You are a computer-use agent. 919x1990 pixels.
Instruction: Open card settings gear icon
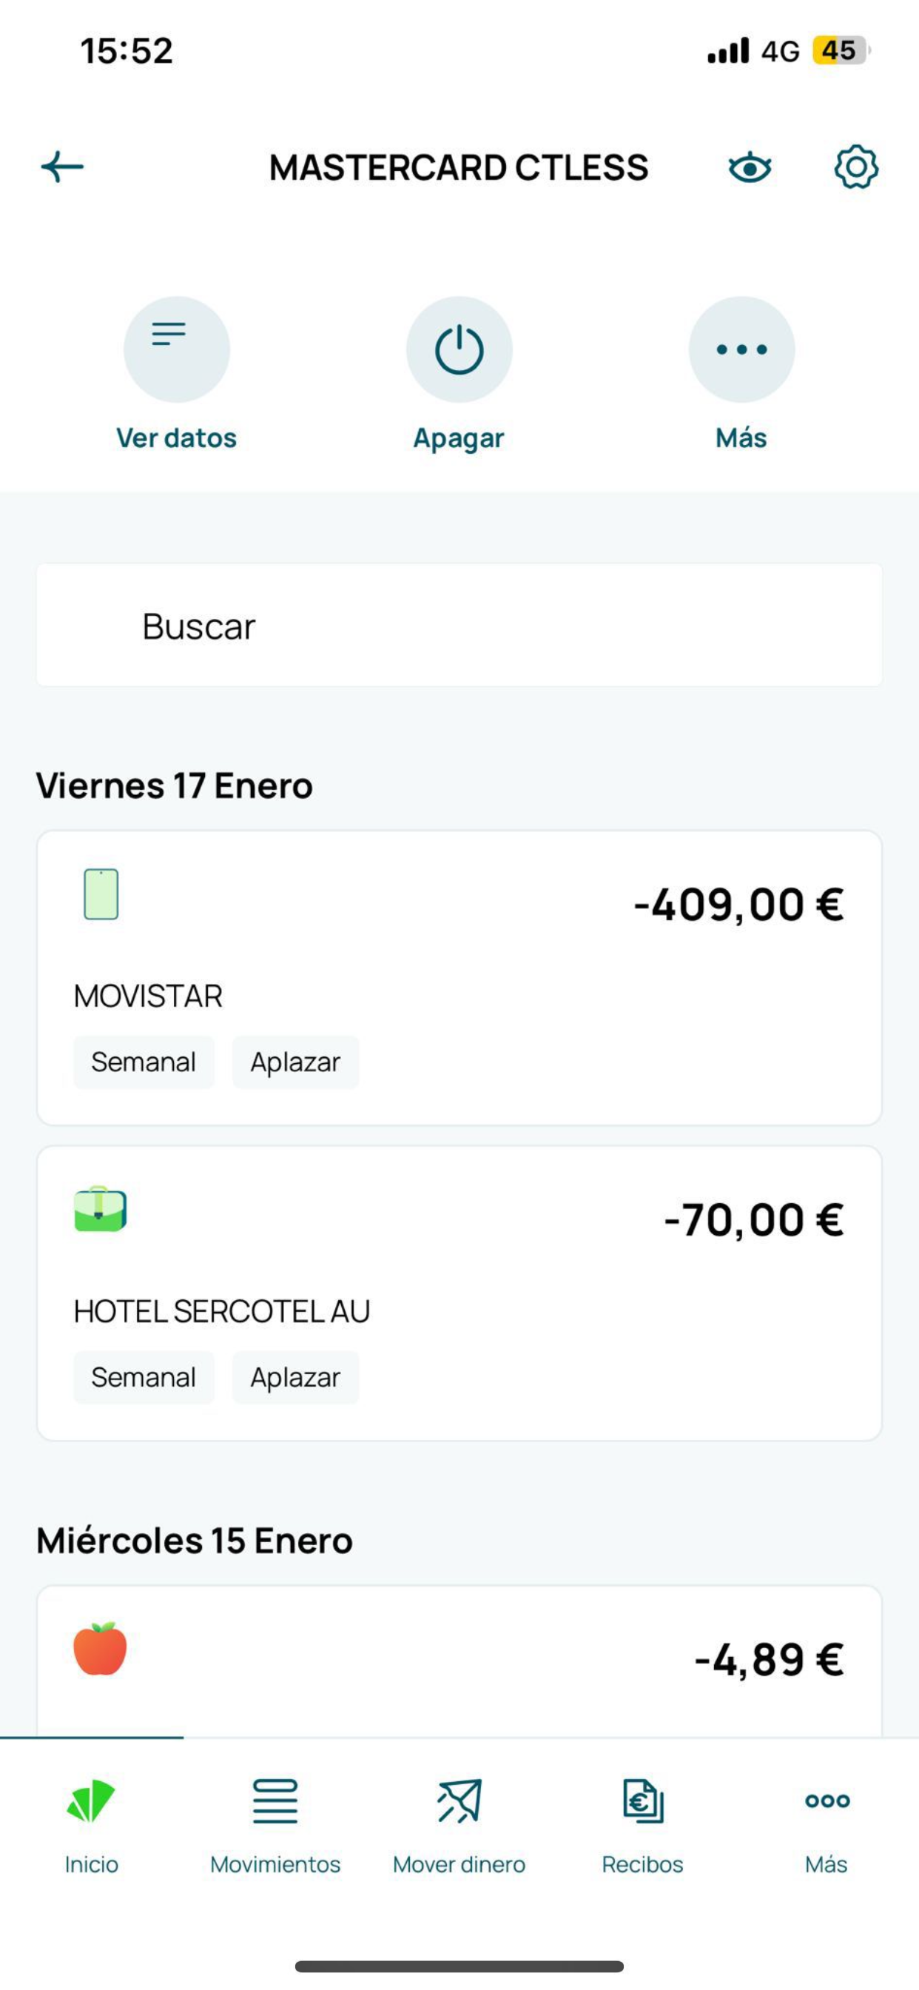click(855, 167)
